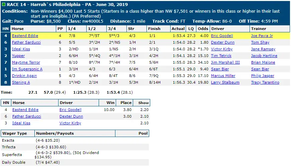Click the Stening A horse link
The height and width of the screenshot is (168, 291).
pos(21,82)
